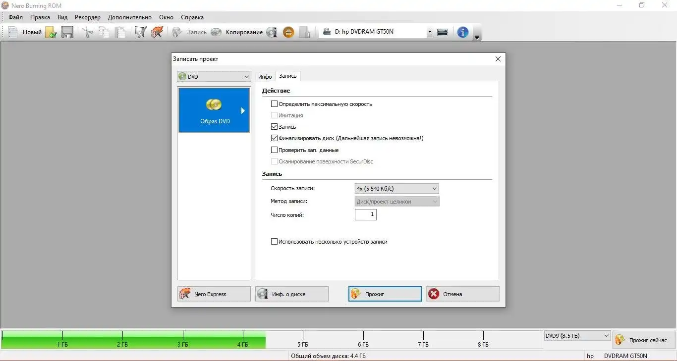Cancel the dialog with Отмена
The image size is (677, 361).
click(x=463, y=294)
